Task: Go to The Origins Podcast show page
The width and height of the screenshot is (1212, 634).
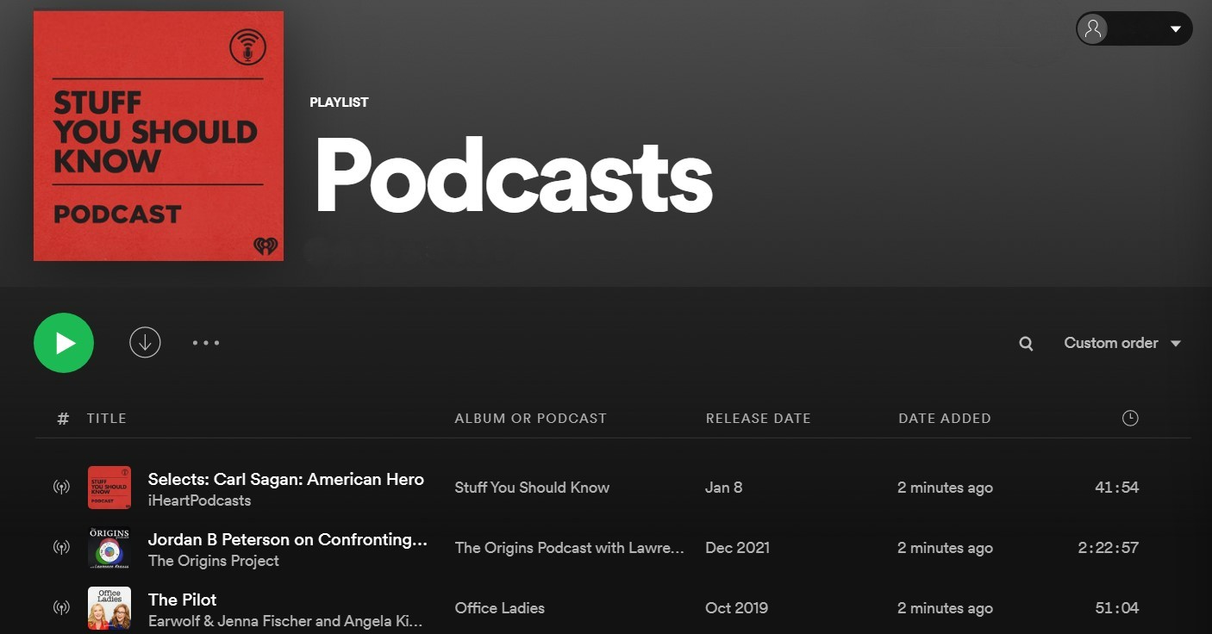Action: coord(570,548)
